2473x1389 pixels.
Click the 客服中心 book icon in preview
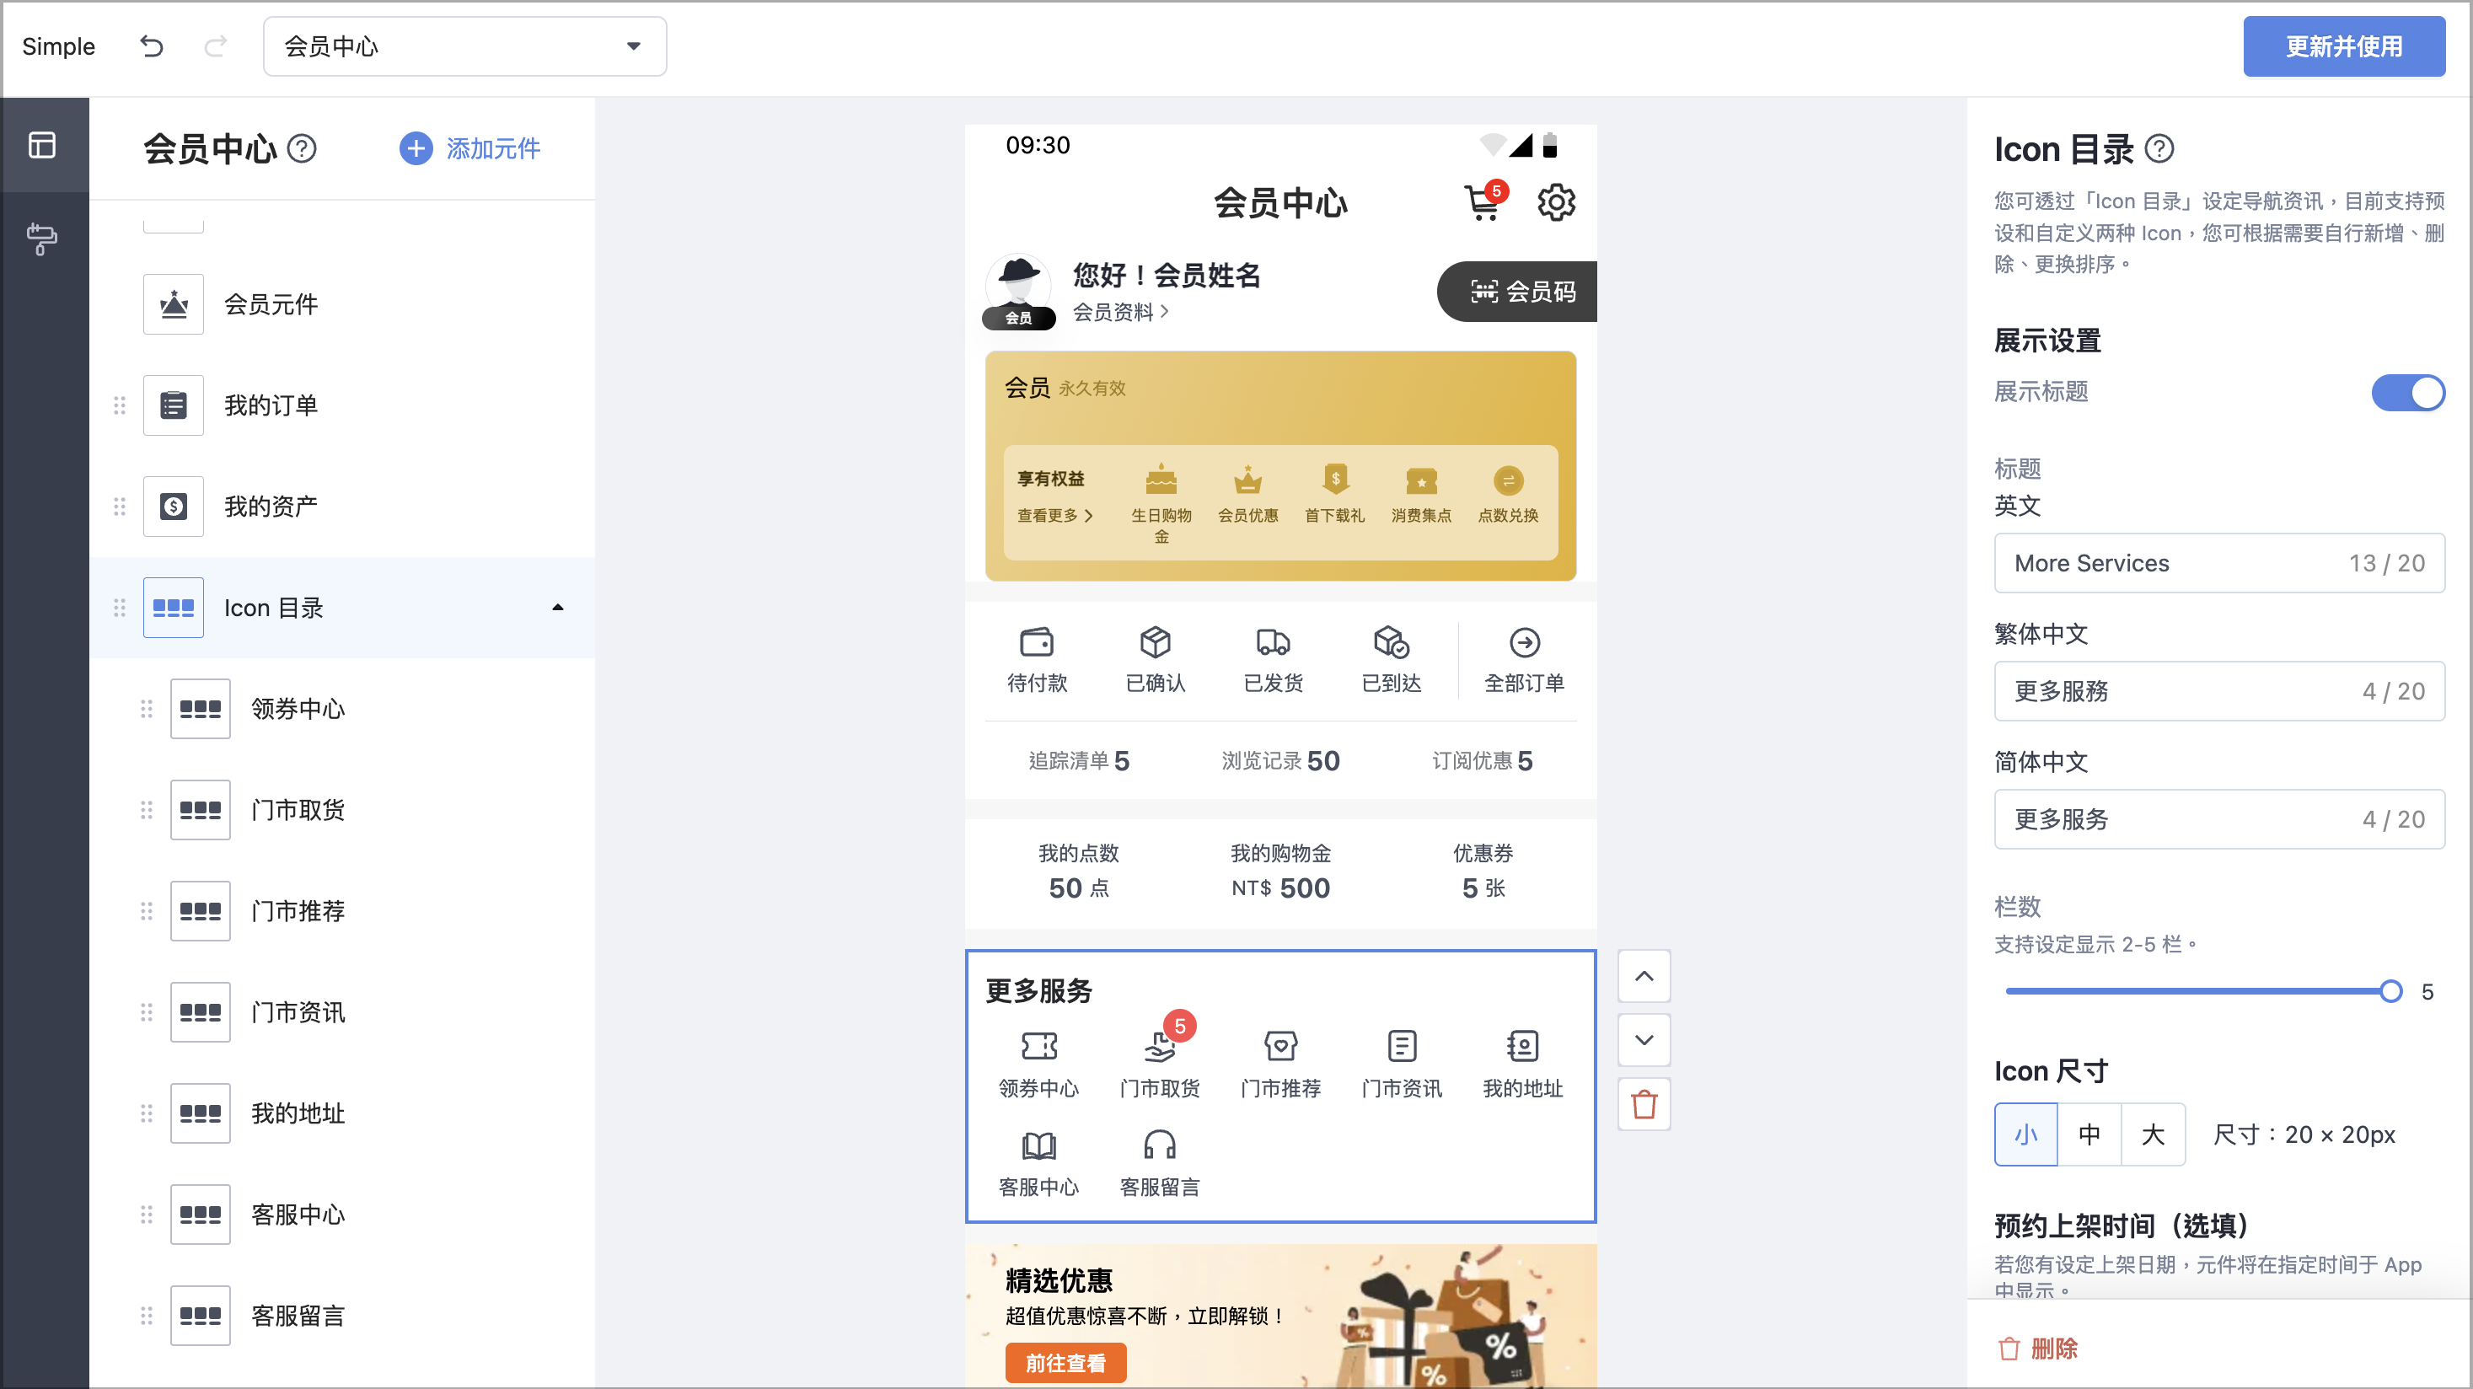click(x=1038, y=1145)
